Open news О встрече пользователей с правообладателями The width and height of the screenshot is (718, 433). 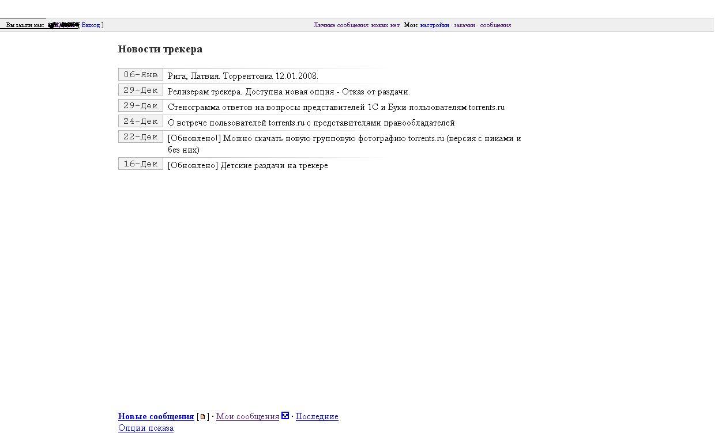click(311, 123)
